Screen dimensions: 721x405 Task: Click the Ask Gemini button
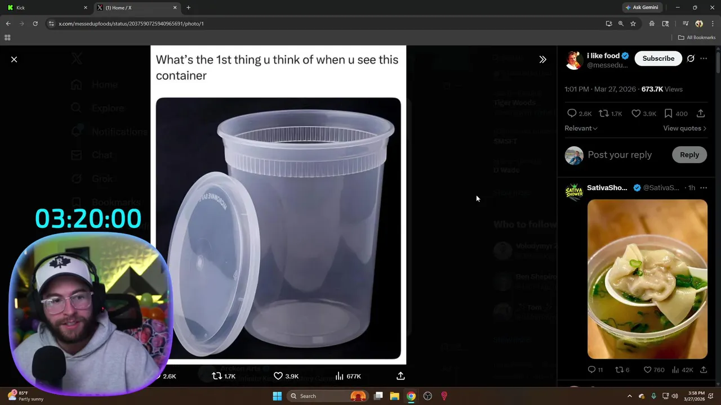pos(642,7)
